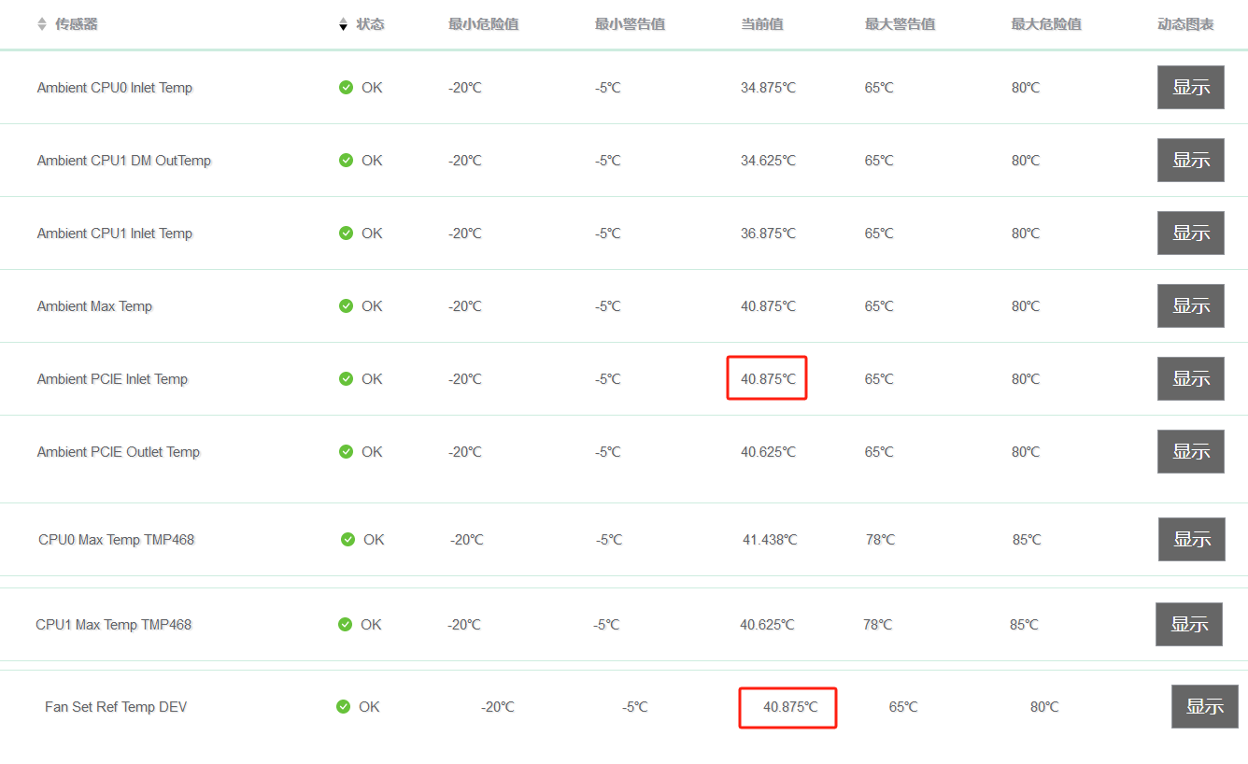Open the CPU1 Max Temp TMP468 chart

point(1189,625)
